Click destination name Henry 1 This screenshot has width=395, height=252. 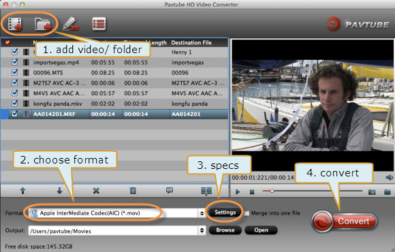[182, 52]
